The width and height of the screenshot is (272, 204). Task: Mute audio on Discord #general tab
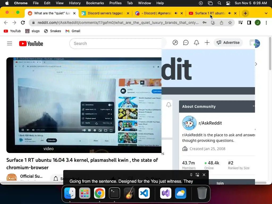pos(176,13)
